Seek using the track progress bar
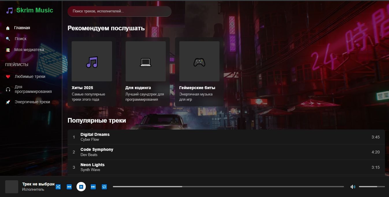 coord(228,187)
